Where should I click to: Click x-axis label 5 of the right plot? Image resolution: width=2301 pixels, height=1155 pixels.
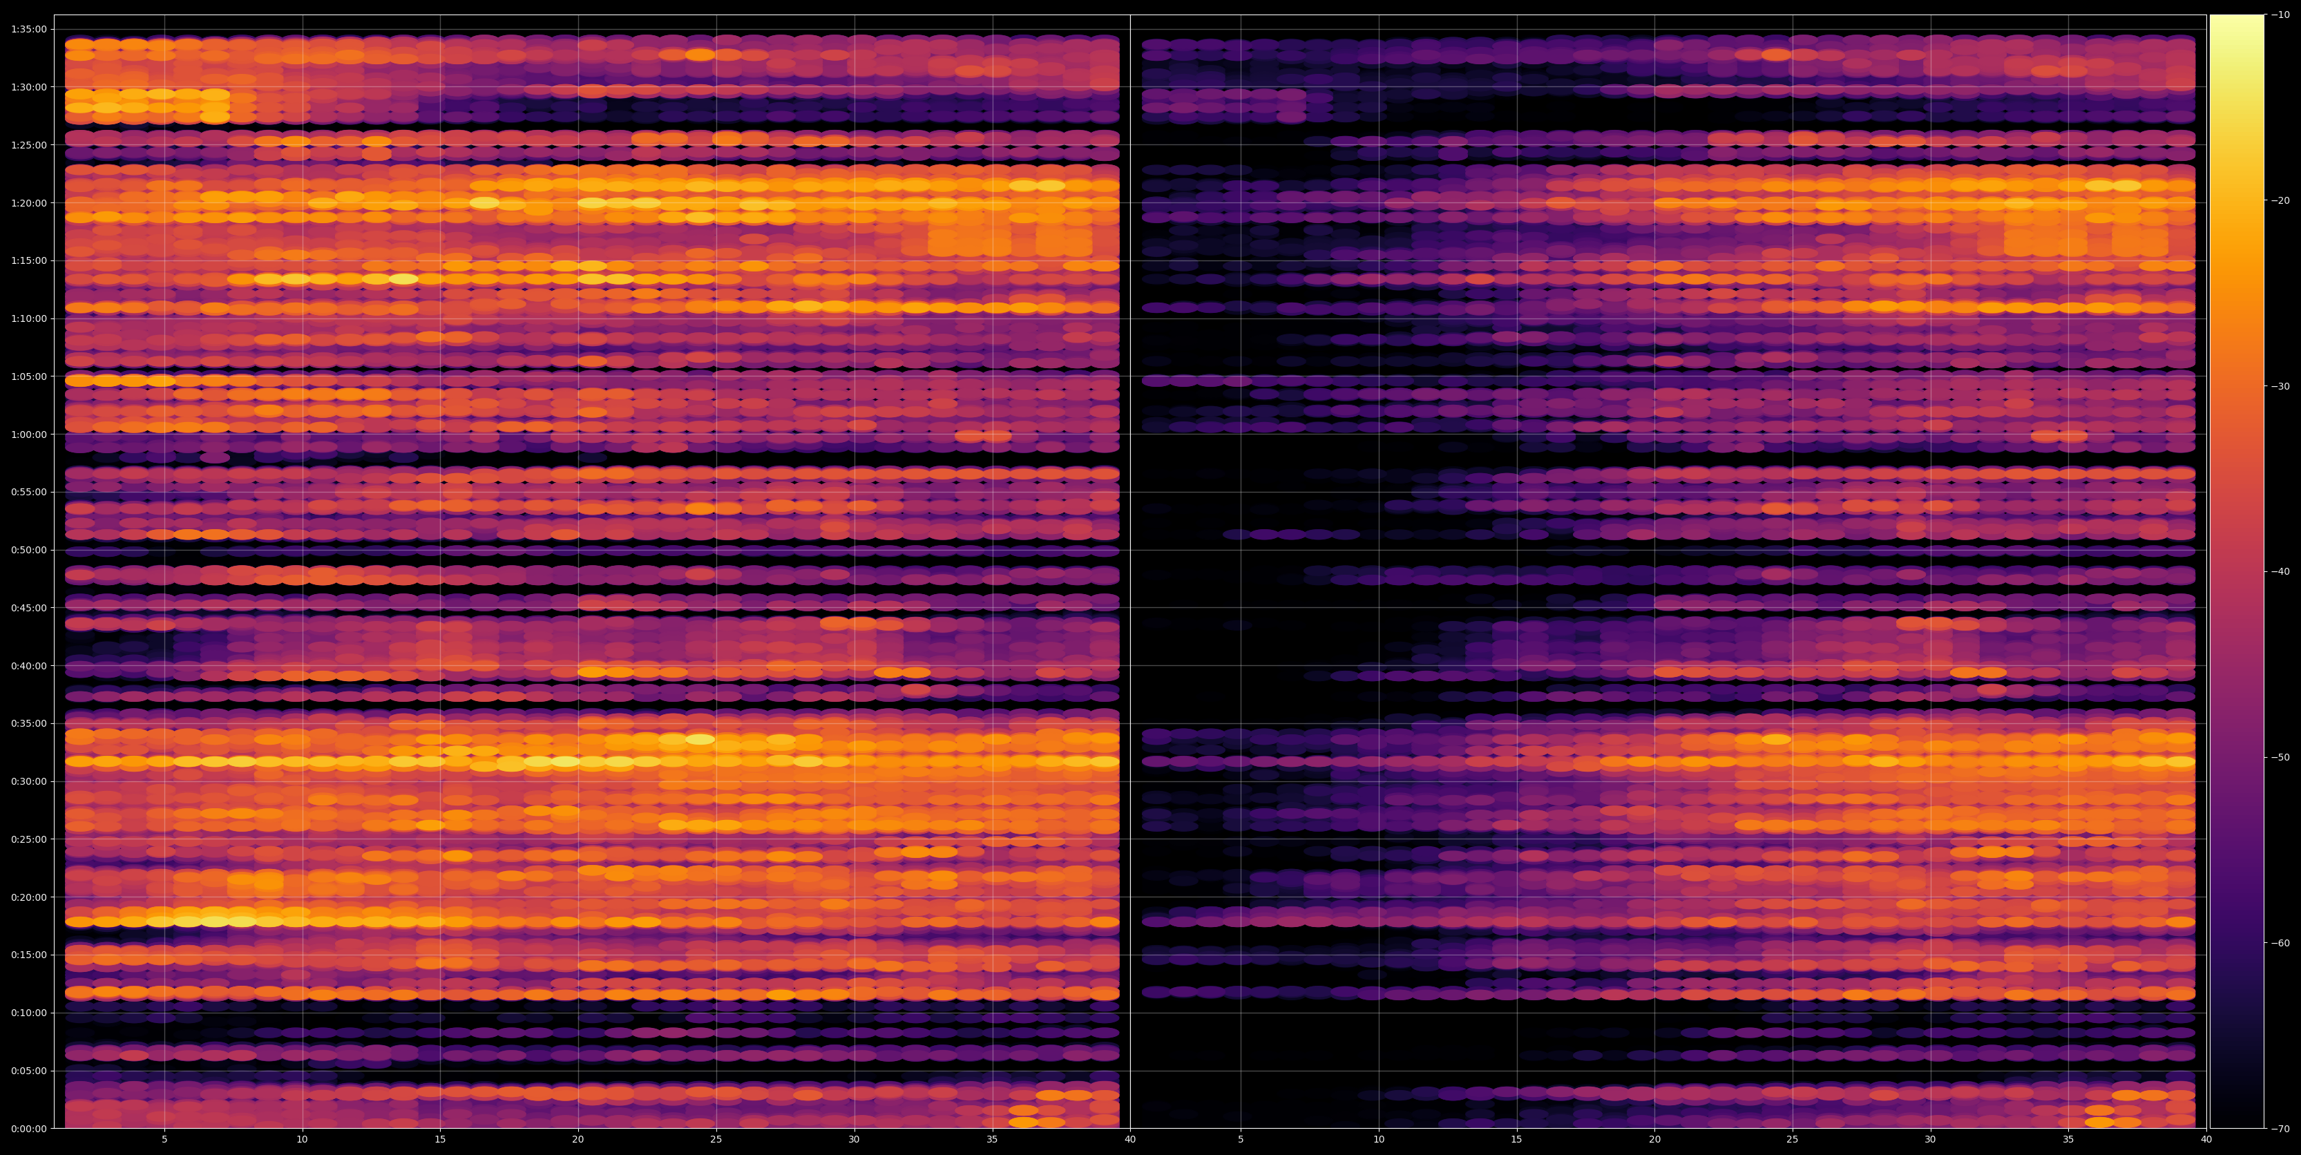click(1241, 1140)
